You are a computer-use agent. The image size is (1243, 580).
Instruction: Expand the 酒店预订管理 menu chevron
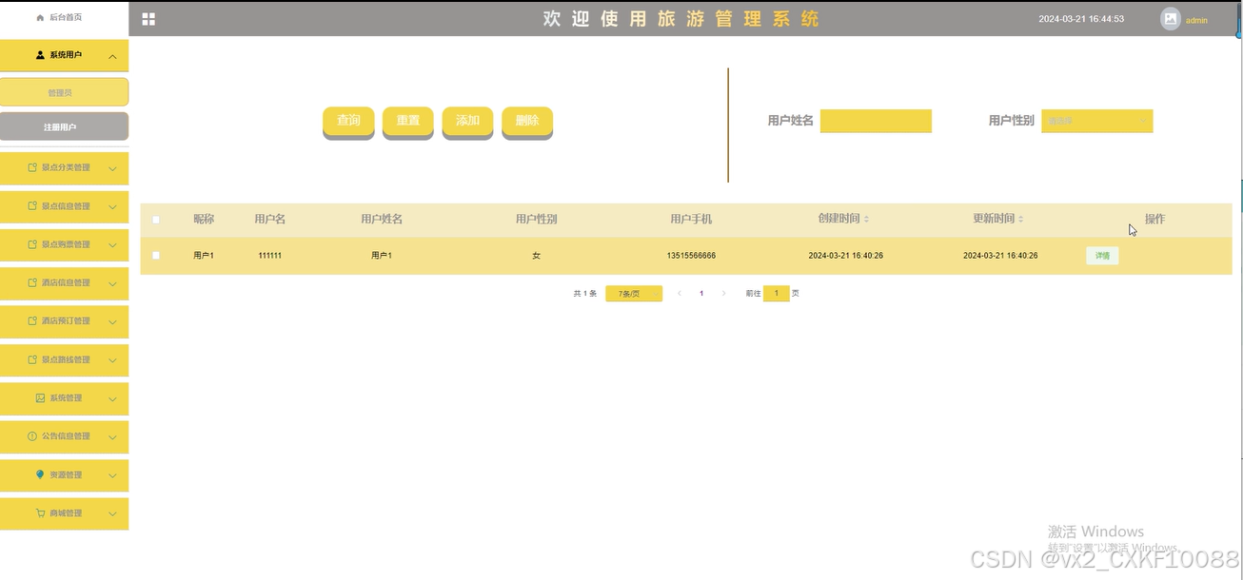point(112,321)
